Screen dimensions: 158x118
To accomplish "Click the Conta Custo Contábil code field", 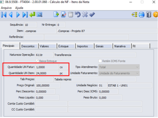I will (x=51, y=104).
